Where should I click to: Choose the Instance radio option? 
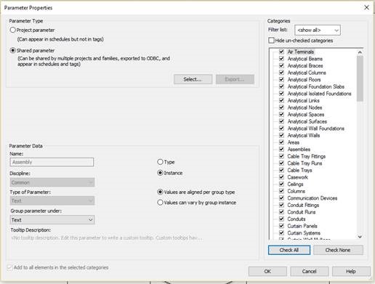(x=160, y=173)
